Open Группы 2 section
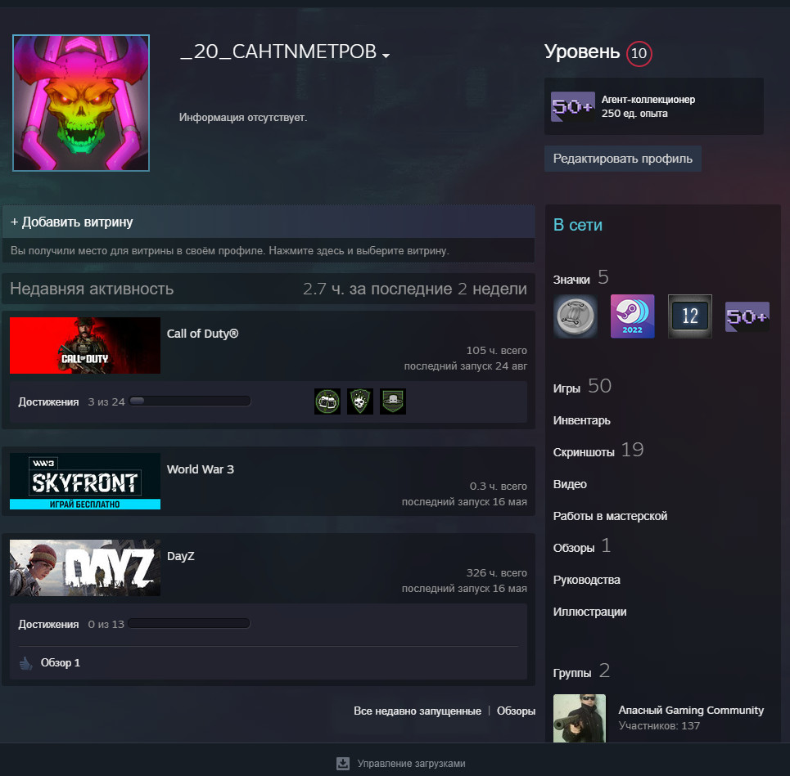790x776 pixels. [x=581, y=671]
